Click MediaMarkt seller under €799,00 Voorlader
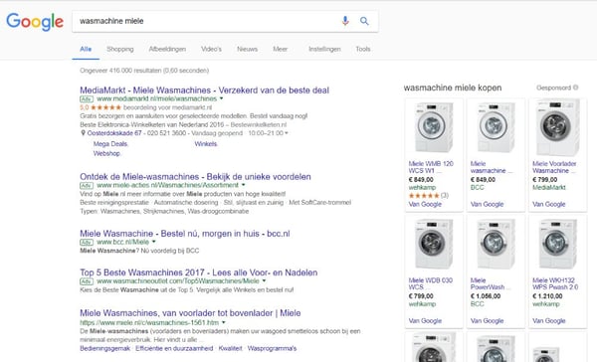The height and width of the screenshot is (362, 597). point(548,187)
